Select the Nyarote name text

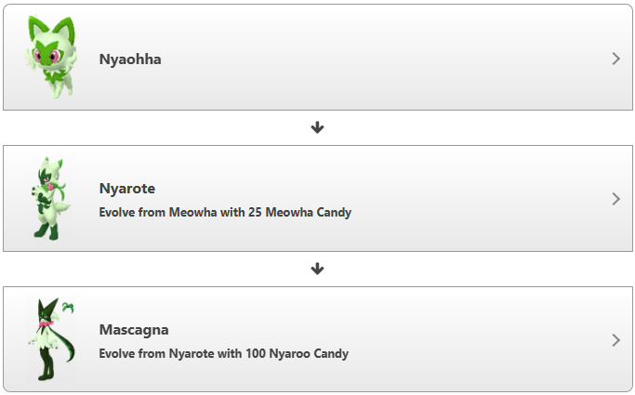click(x=127, y=189)
